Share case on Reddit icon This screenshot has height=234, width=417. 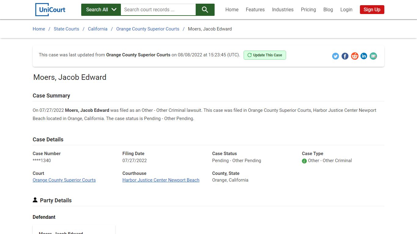tap(354, 56)
